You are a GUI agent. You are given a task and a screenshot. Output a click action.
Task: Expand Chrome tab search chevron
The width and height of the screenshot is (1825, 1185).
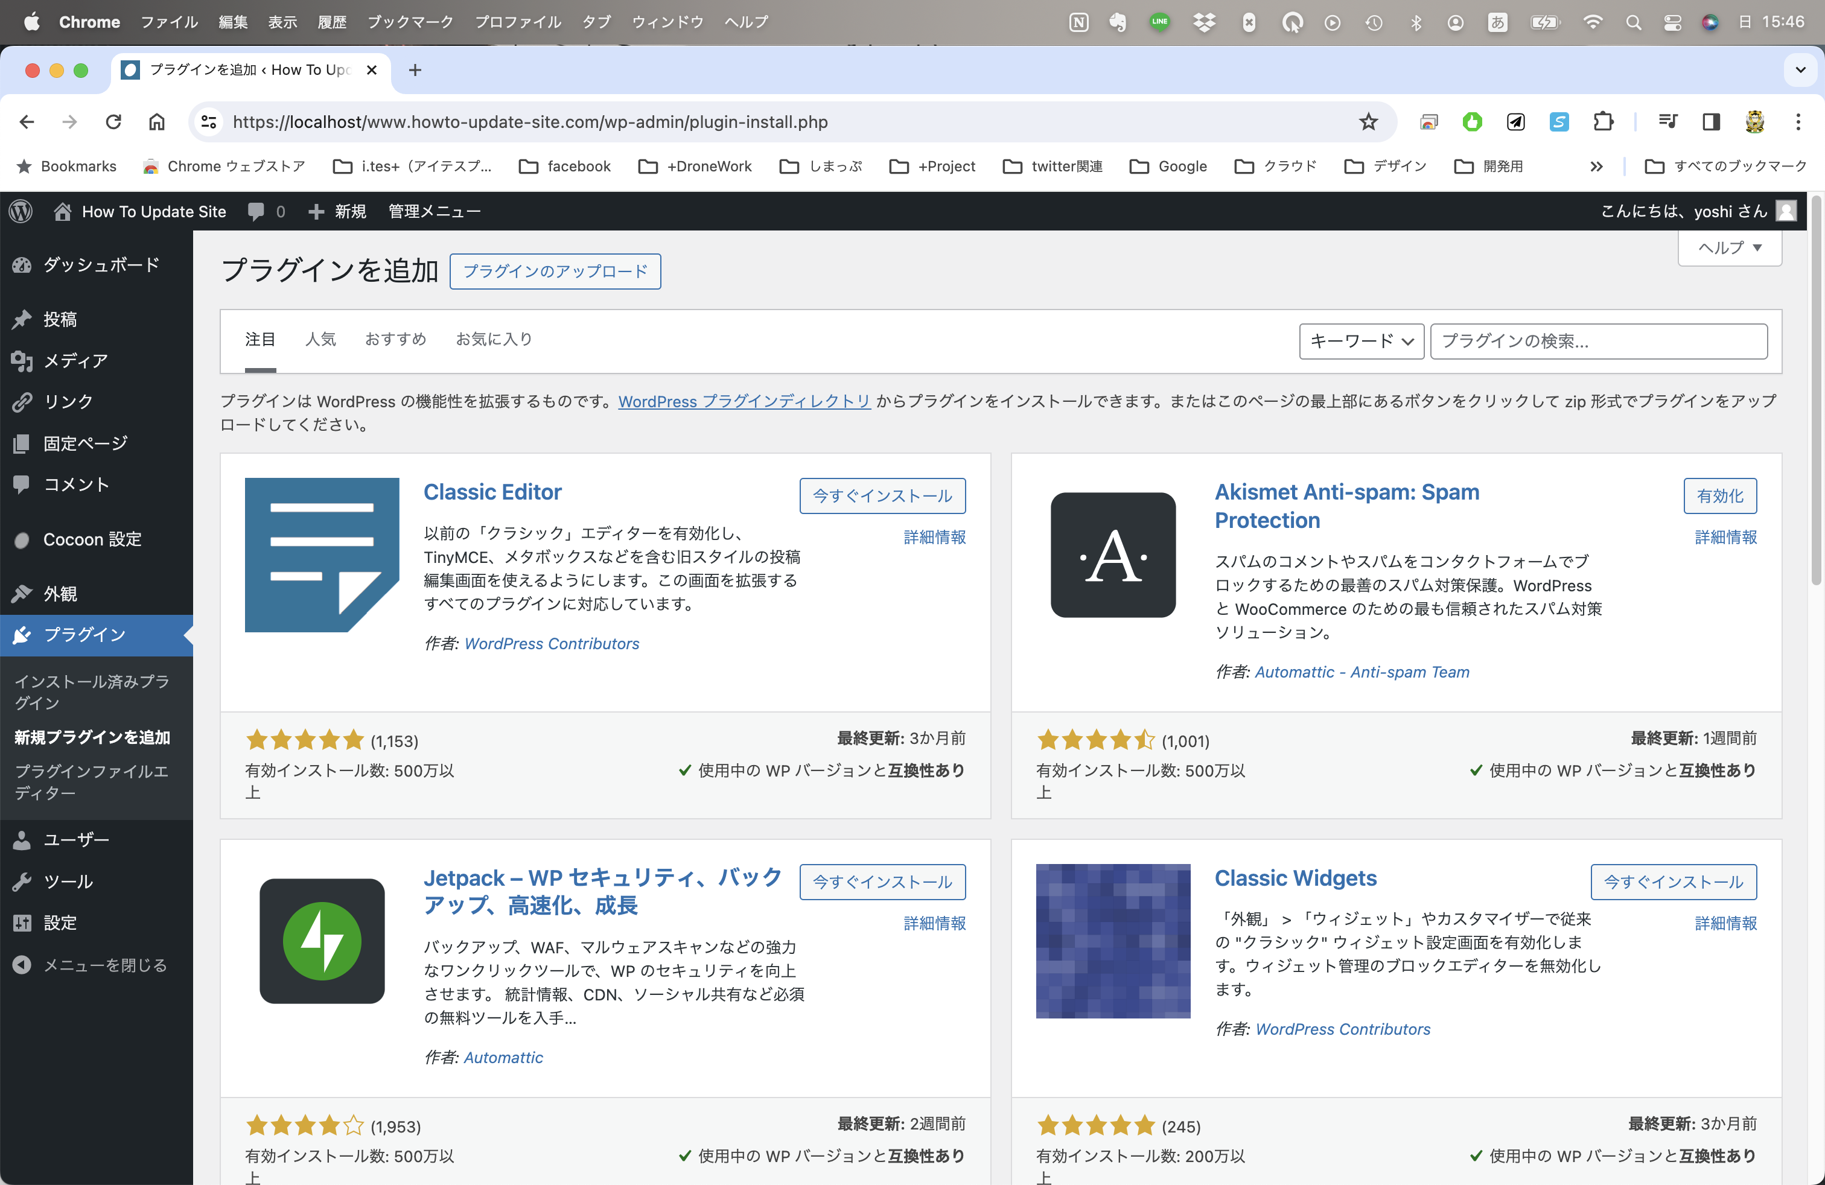pos(1800,70)
